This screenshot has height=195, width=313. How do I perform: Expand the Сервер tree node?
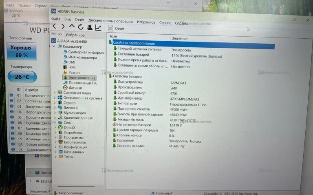tap(55, 103)
